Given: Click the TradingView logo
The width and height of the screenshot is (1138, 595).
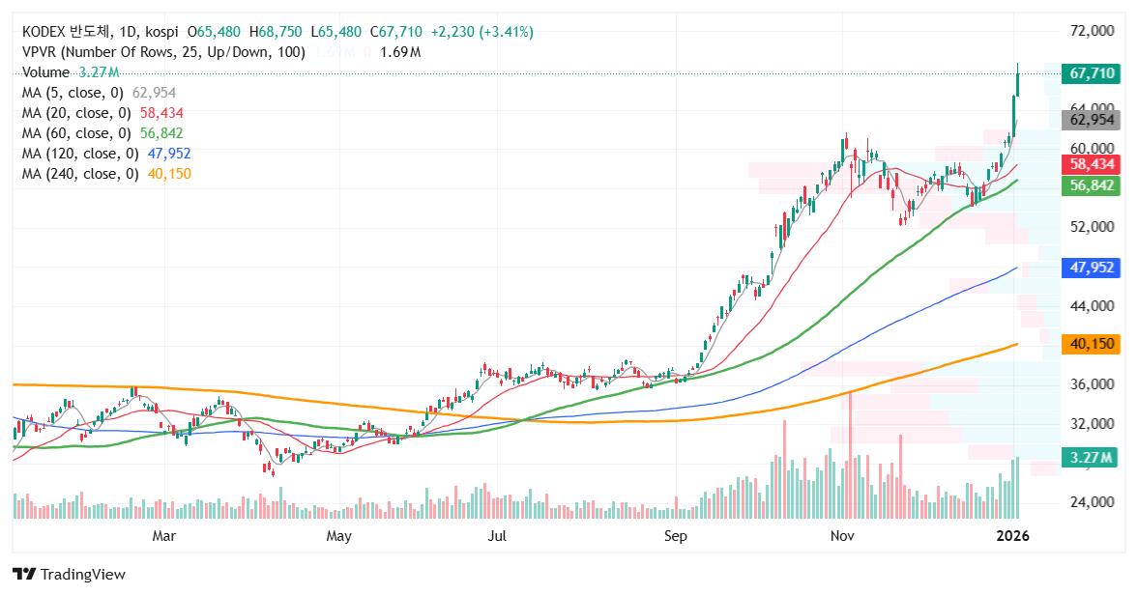Looking at the screenshot, I should (x=24, y=574).
